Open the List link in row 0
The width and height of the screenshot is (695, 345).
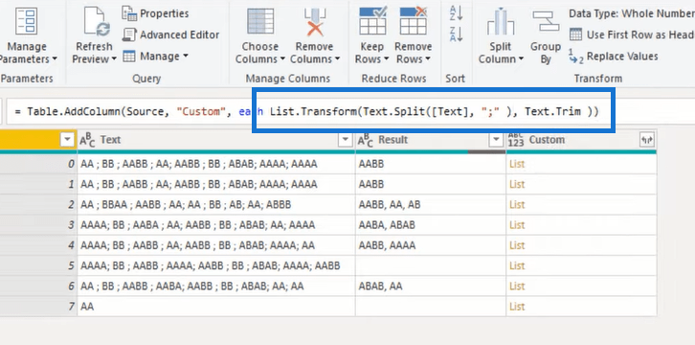[517, 164]
